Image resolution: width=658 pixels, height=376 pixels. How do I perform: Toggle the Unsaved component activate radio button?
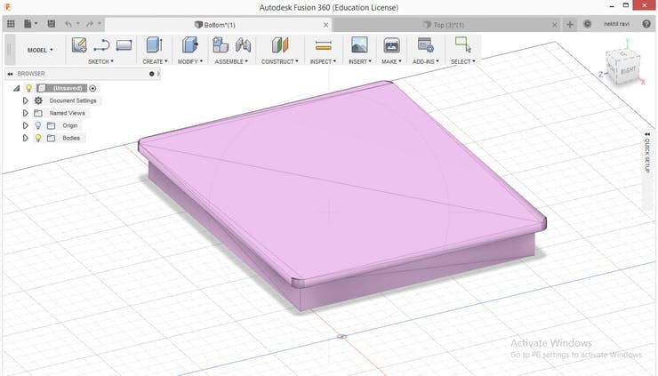tap(93, 88)
